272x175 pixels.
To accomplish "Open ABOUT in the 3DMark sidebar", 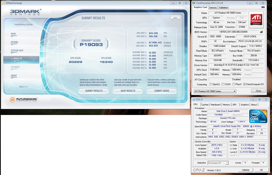I will pyautogui.click(x=22, y=76).
